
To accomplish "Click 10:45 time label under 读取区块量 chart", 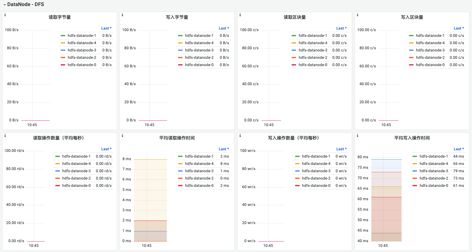I will 269,125.
